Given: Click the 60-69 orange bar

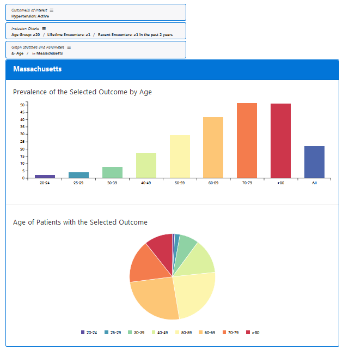Looking at the screenshot, I should [213, 148].
